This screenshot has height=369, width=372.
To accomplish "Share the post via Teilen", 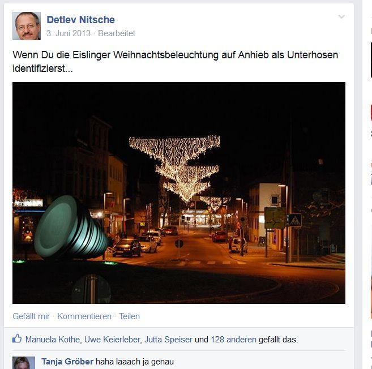I will pos(129,316).
